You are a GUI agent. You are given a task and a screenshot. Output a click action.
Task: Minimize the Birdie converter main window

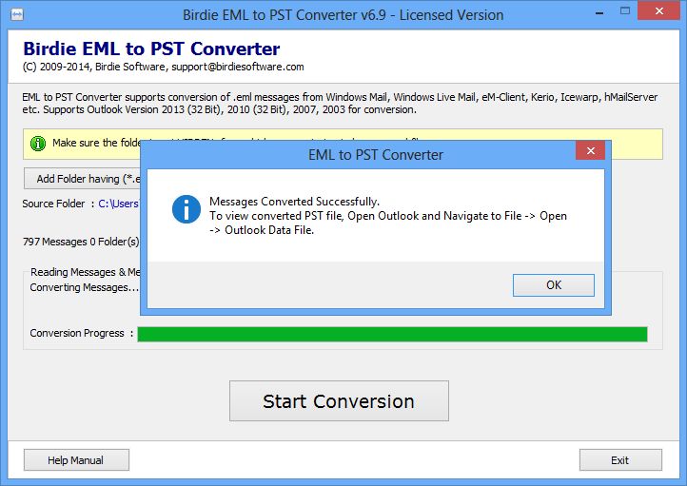599,13
